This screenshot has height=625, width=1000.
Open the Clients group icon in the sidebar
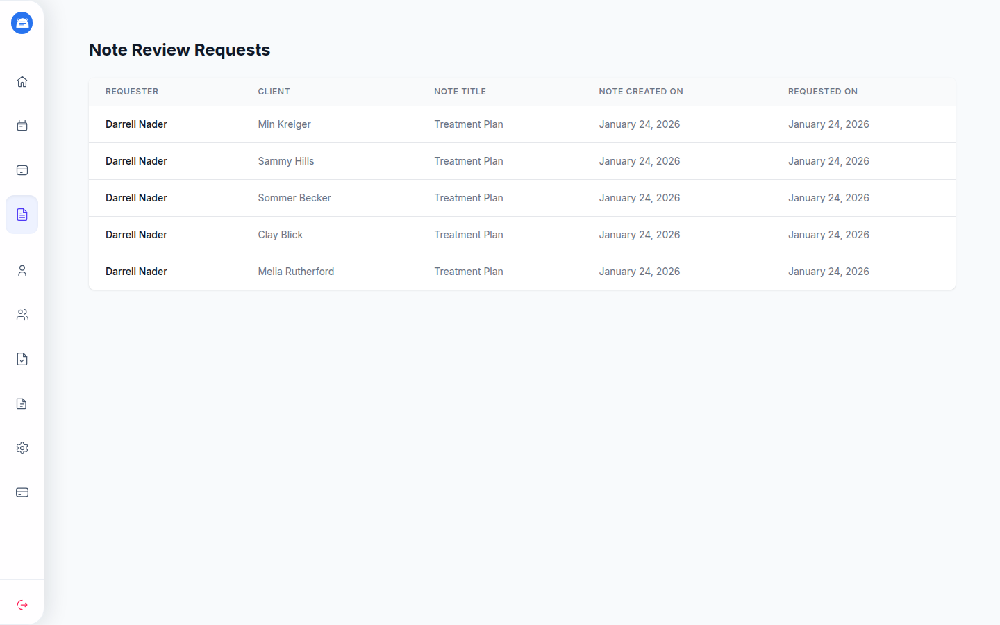pyautogui.click(x=22, y=315)
